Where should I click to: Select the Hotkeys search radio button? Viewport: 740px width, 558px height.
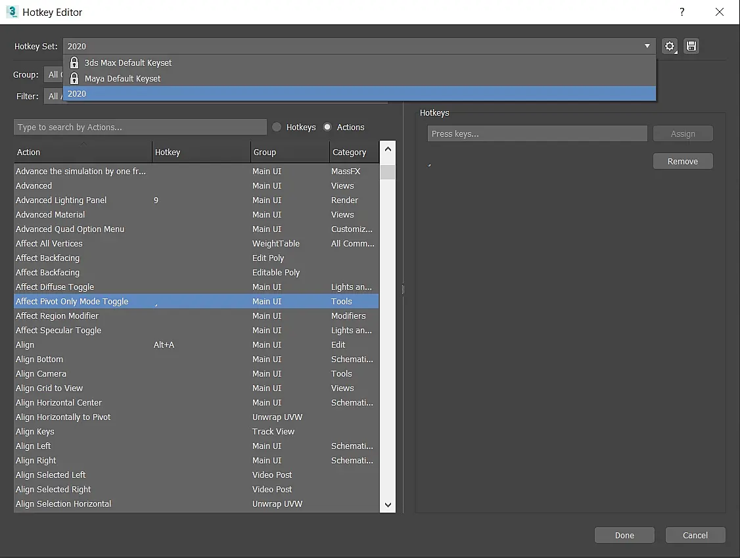pyautogui.click(x=277, y=127)
